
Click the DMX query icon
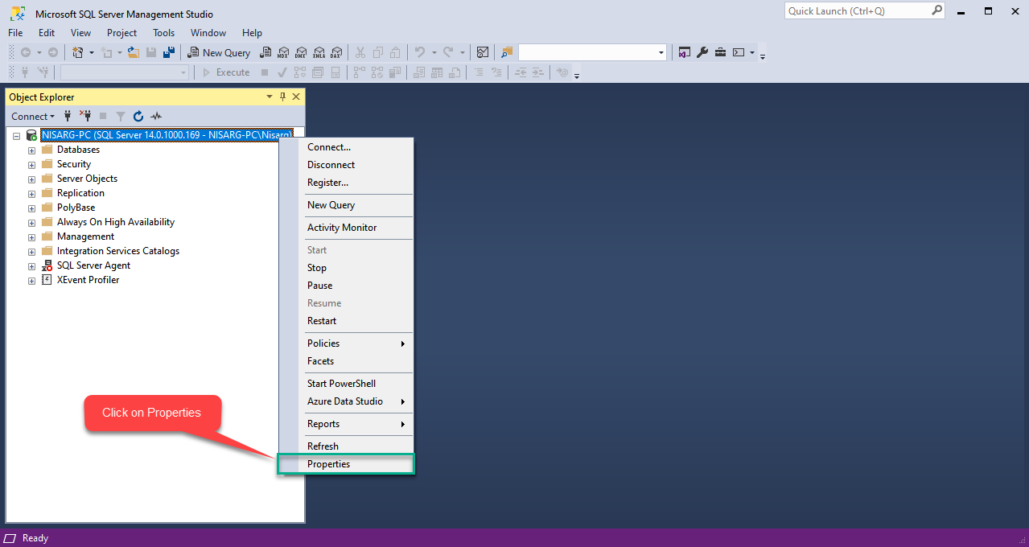tap(301, 52)
